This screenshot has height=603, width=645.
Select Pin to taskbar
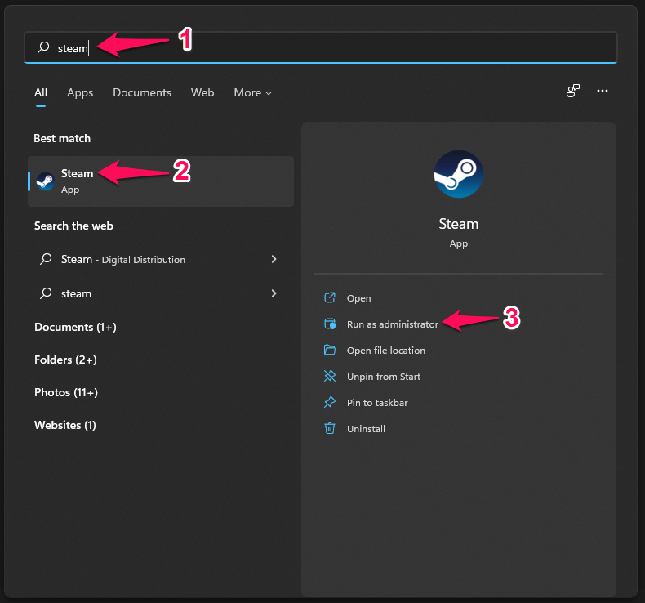coord(377,403)
